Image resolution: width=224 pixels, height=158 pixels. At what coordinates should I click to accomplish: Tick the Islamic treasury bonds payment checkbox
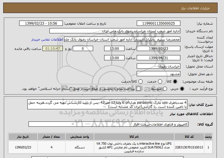[138, 89]
